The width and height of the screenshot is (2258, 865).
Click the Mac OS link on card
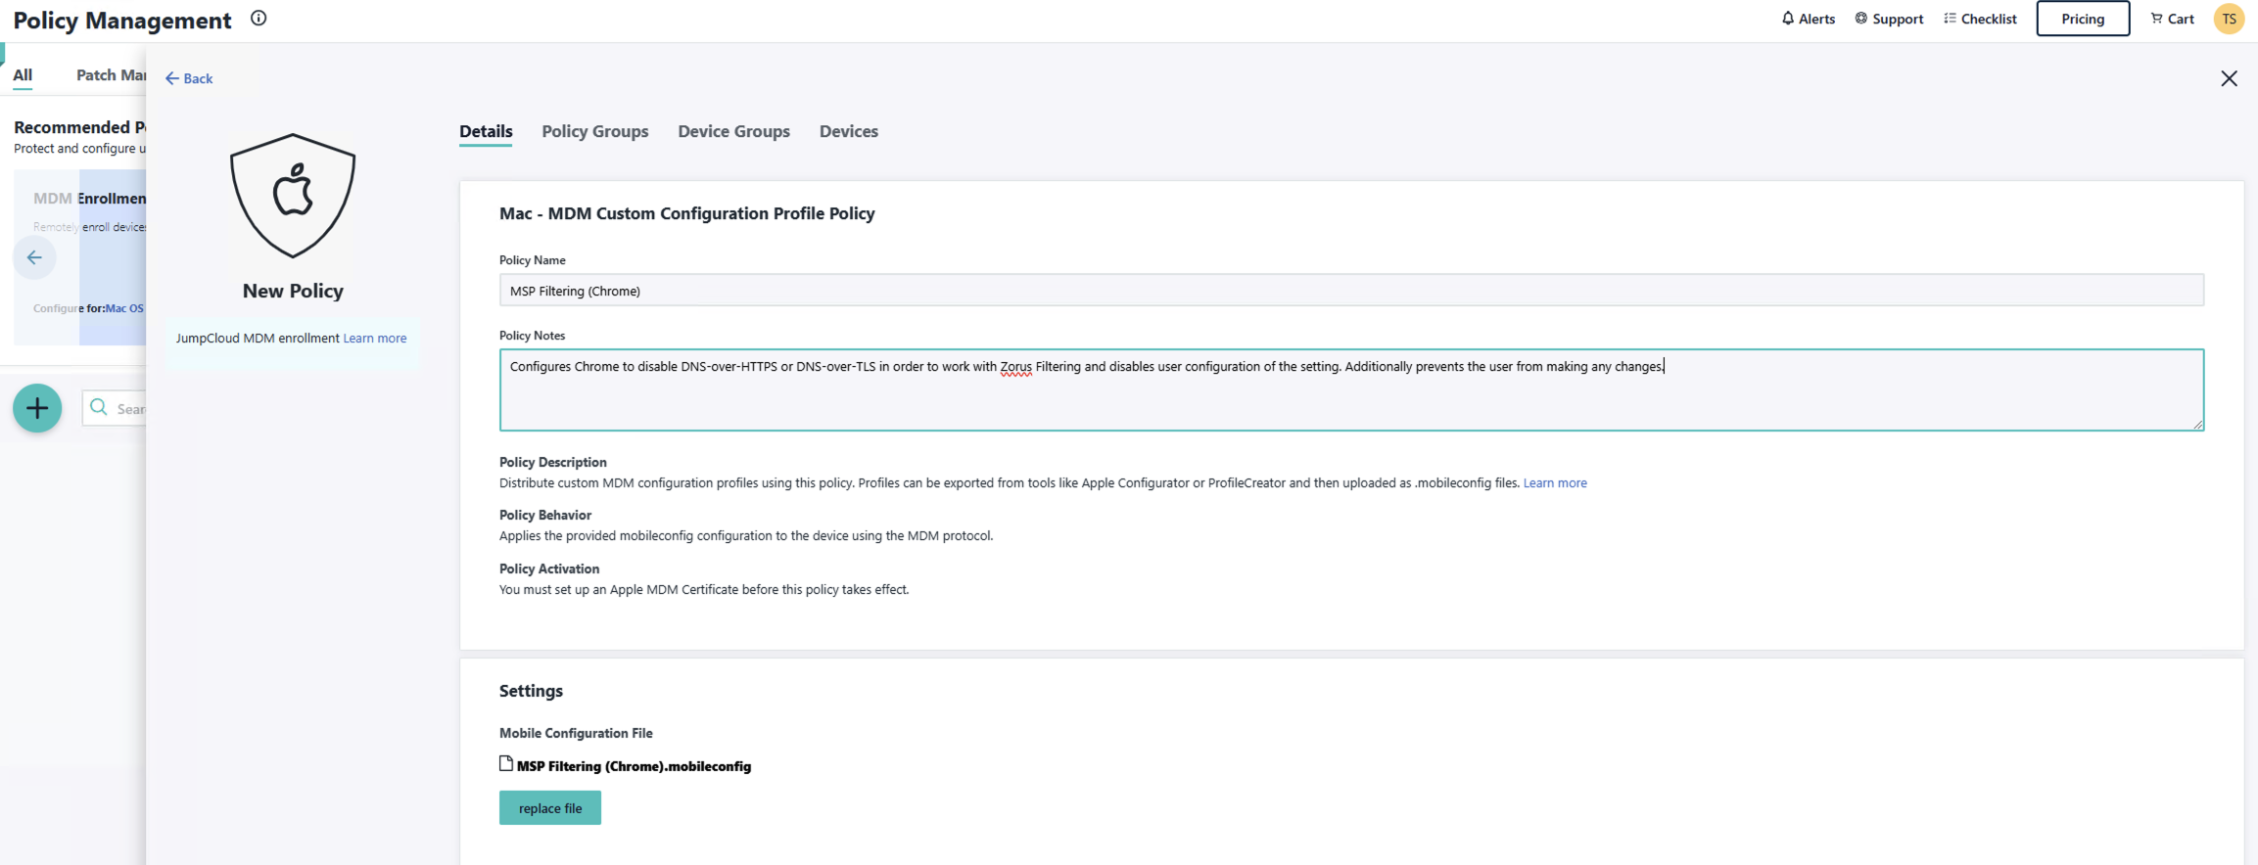click(x=124, y=308)
